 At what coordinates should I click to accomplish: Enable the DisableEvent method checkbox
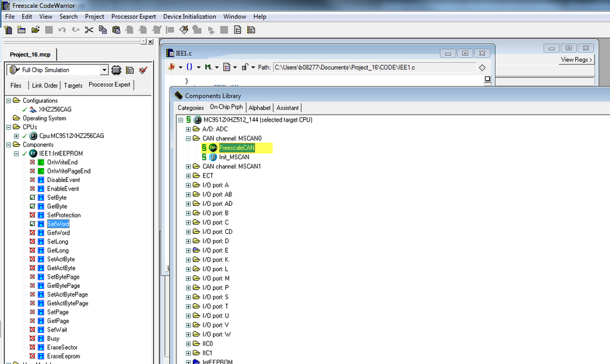(33, 180)
